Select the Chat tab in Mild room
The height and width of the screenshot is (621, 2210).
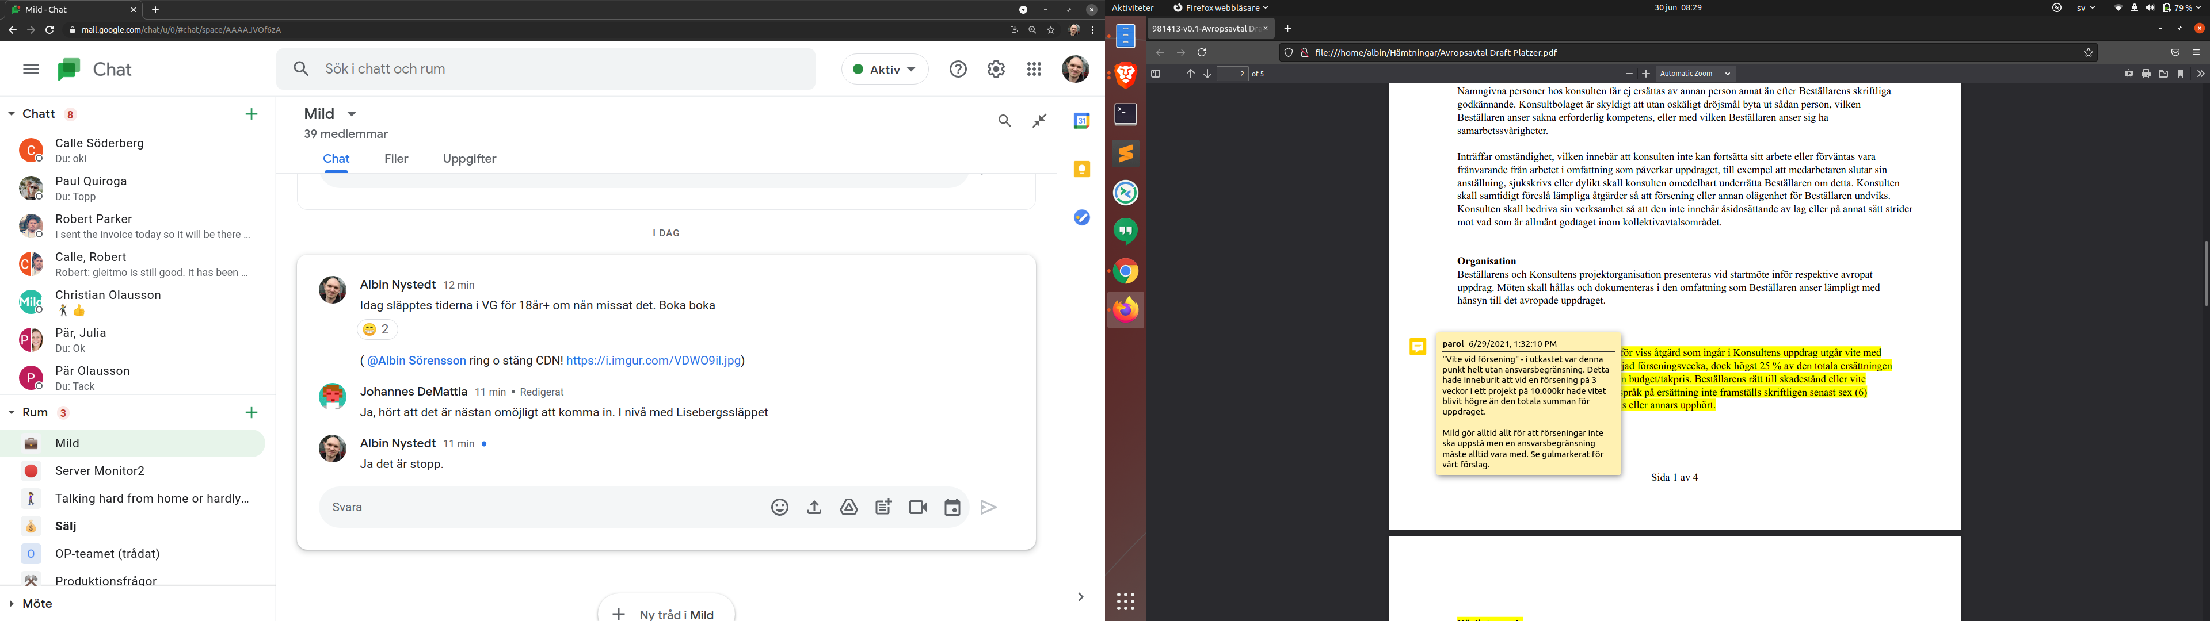tap(336, 159)
